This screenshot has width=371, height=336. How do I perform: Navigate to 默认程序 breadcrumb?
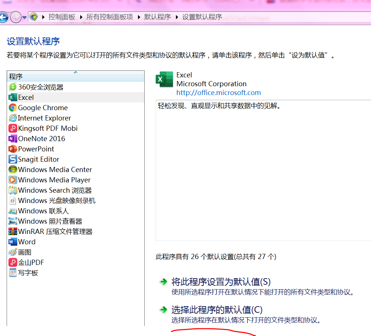point(158,17)
